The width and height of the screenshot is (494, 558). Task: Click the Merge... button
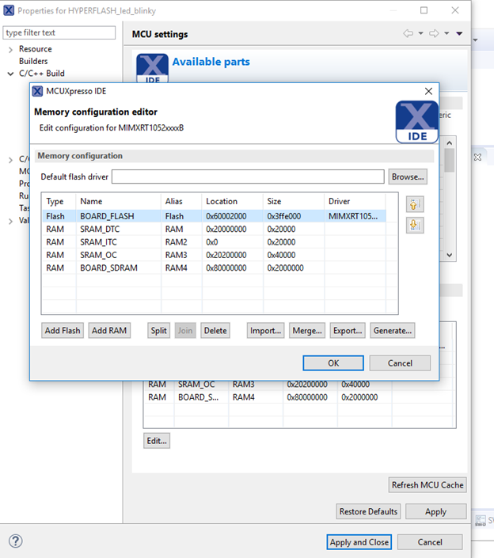coord(307,330)
